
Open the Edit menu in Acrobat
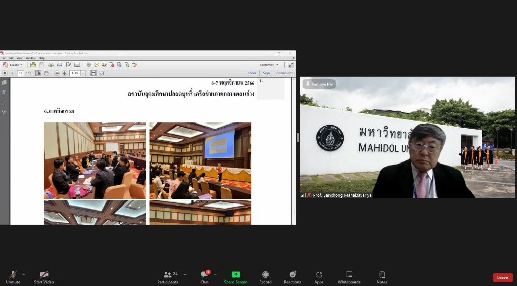(x=11, y=58)
